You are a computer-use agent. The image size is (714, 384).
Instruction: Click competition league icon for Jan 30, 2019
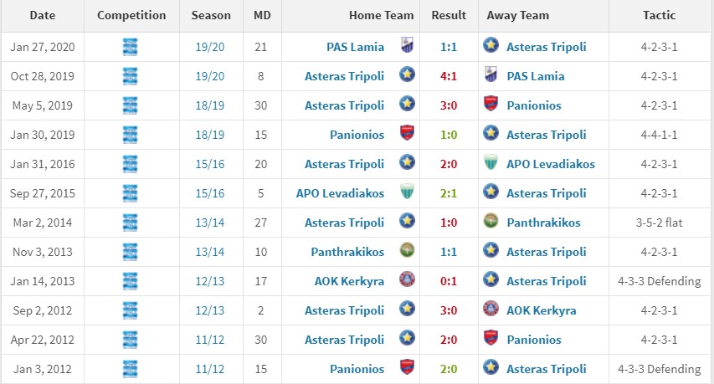[130, 135]
